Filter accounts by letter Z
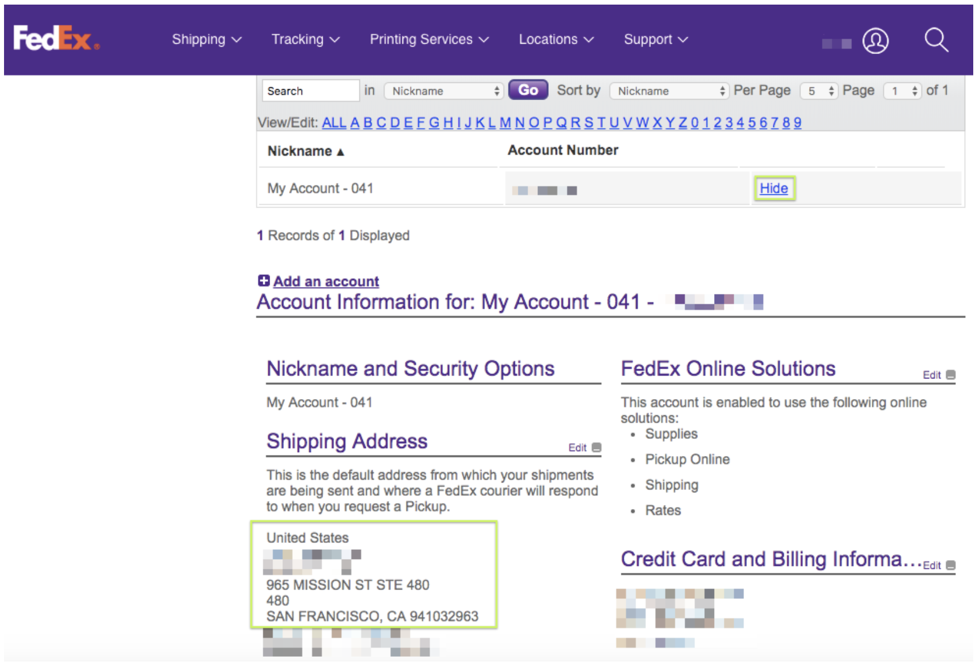Image resolution: width=979 pixels, height=666 pixels. pos(682,123)
